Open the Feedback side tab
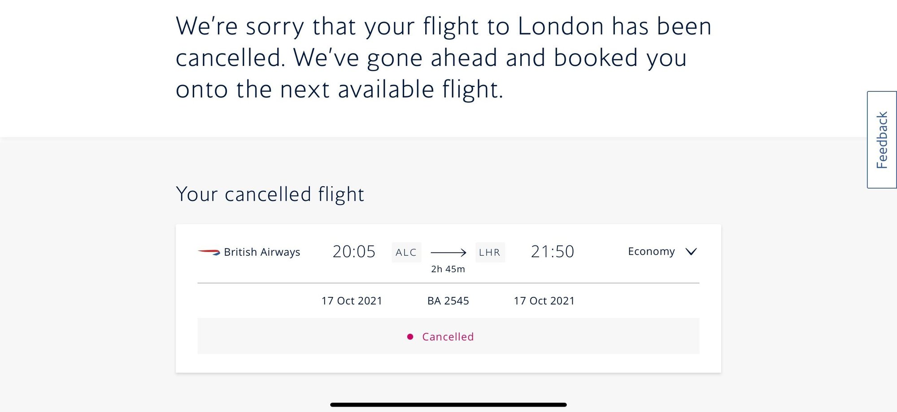 tap(882, 140)
